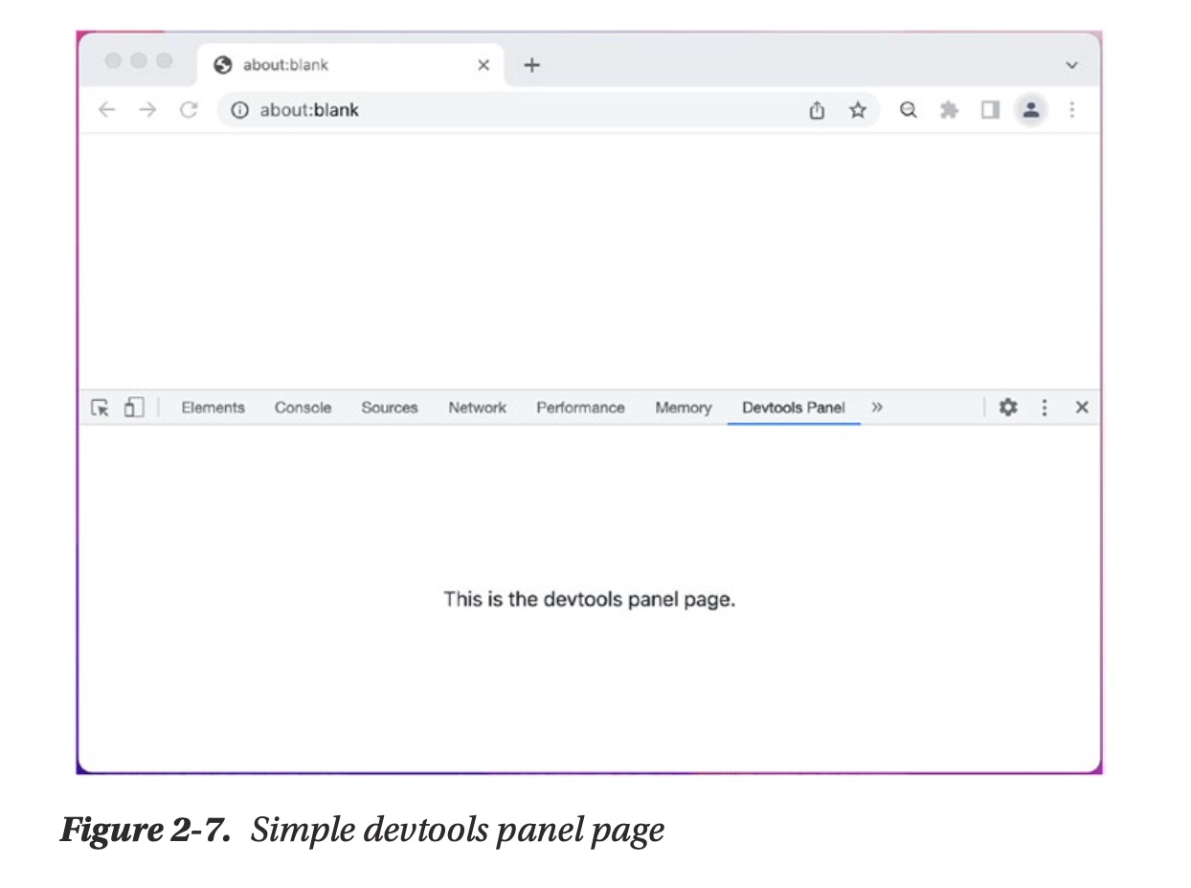Toggle the device toolbar icon
The height and width of the screenshot is (888, 1191).
(x=133, y=408)
